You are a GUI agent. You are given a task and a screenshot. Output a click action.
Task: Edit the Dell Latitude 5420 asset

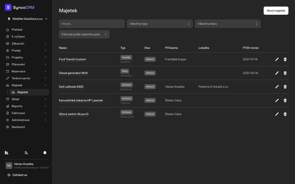pos(277,87)
